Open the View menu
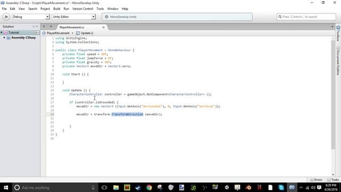341x192 pixels. 21,9
